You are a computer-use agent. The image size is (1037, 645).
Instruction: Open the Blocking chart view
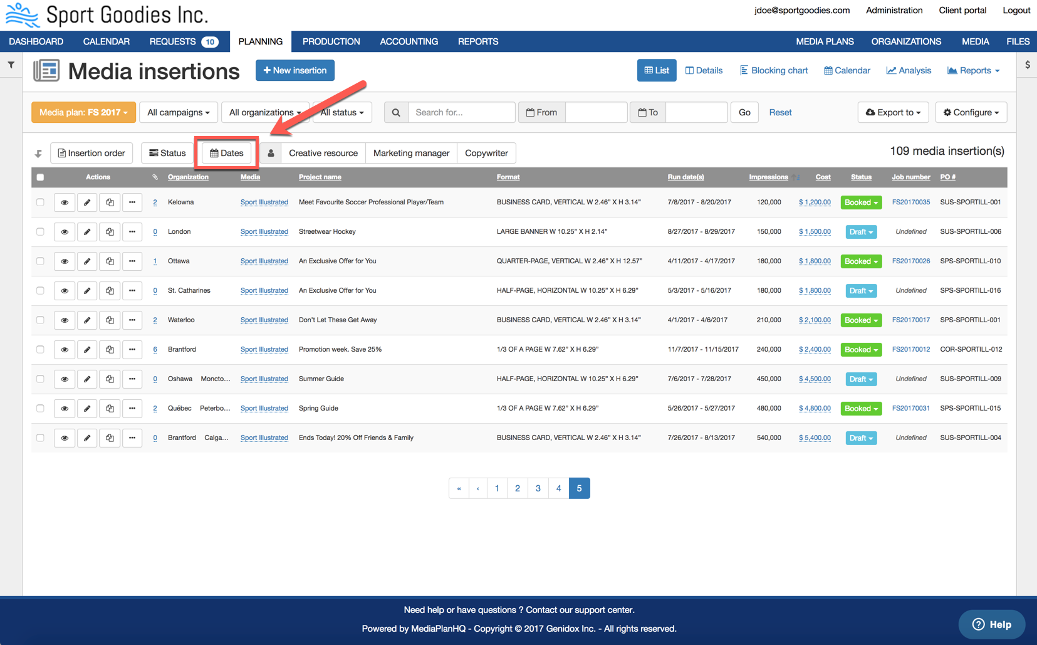(x=774, y=70)
